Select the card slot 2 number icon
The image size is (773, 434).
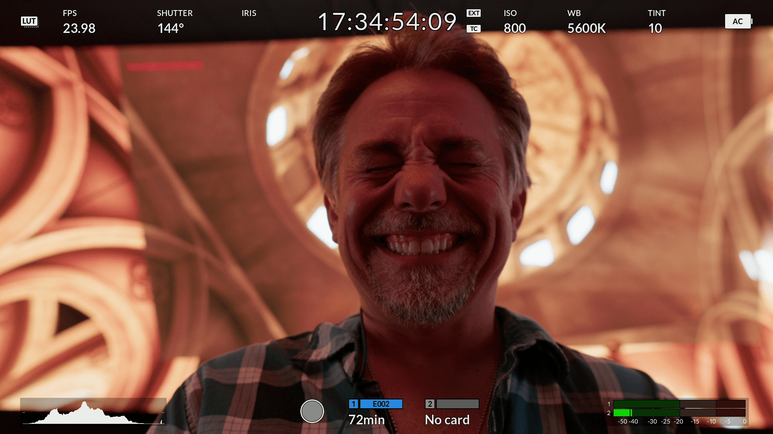pyautogui.click(x=430, y=404)
